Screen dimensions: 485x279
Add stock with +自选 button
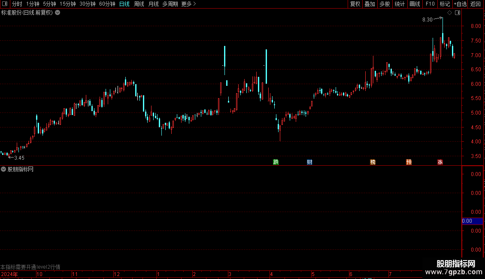click(460, 4)
